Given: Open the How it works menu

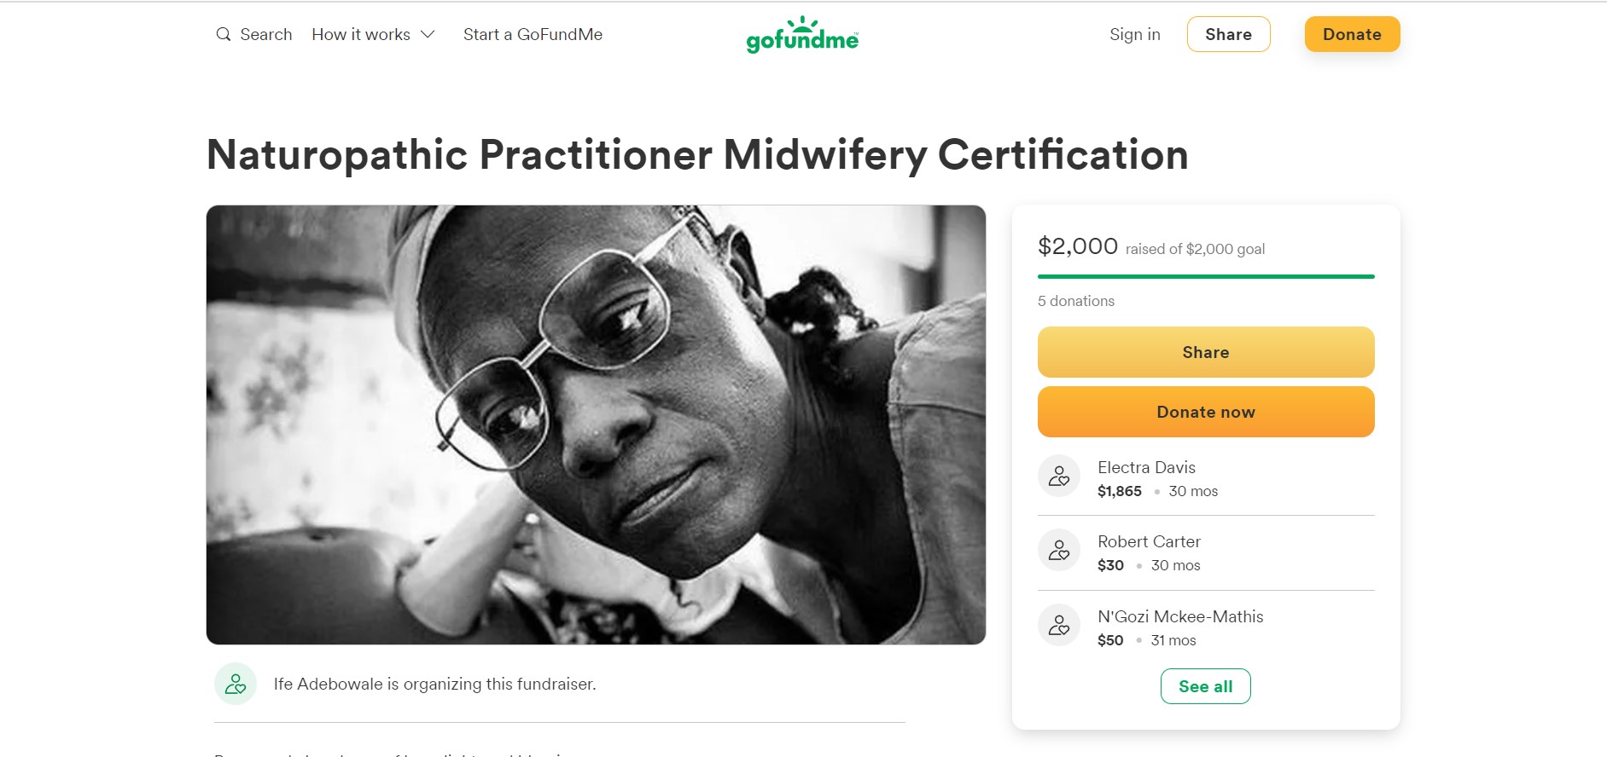Looking at the screenshot, I should click(361, 34).
